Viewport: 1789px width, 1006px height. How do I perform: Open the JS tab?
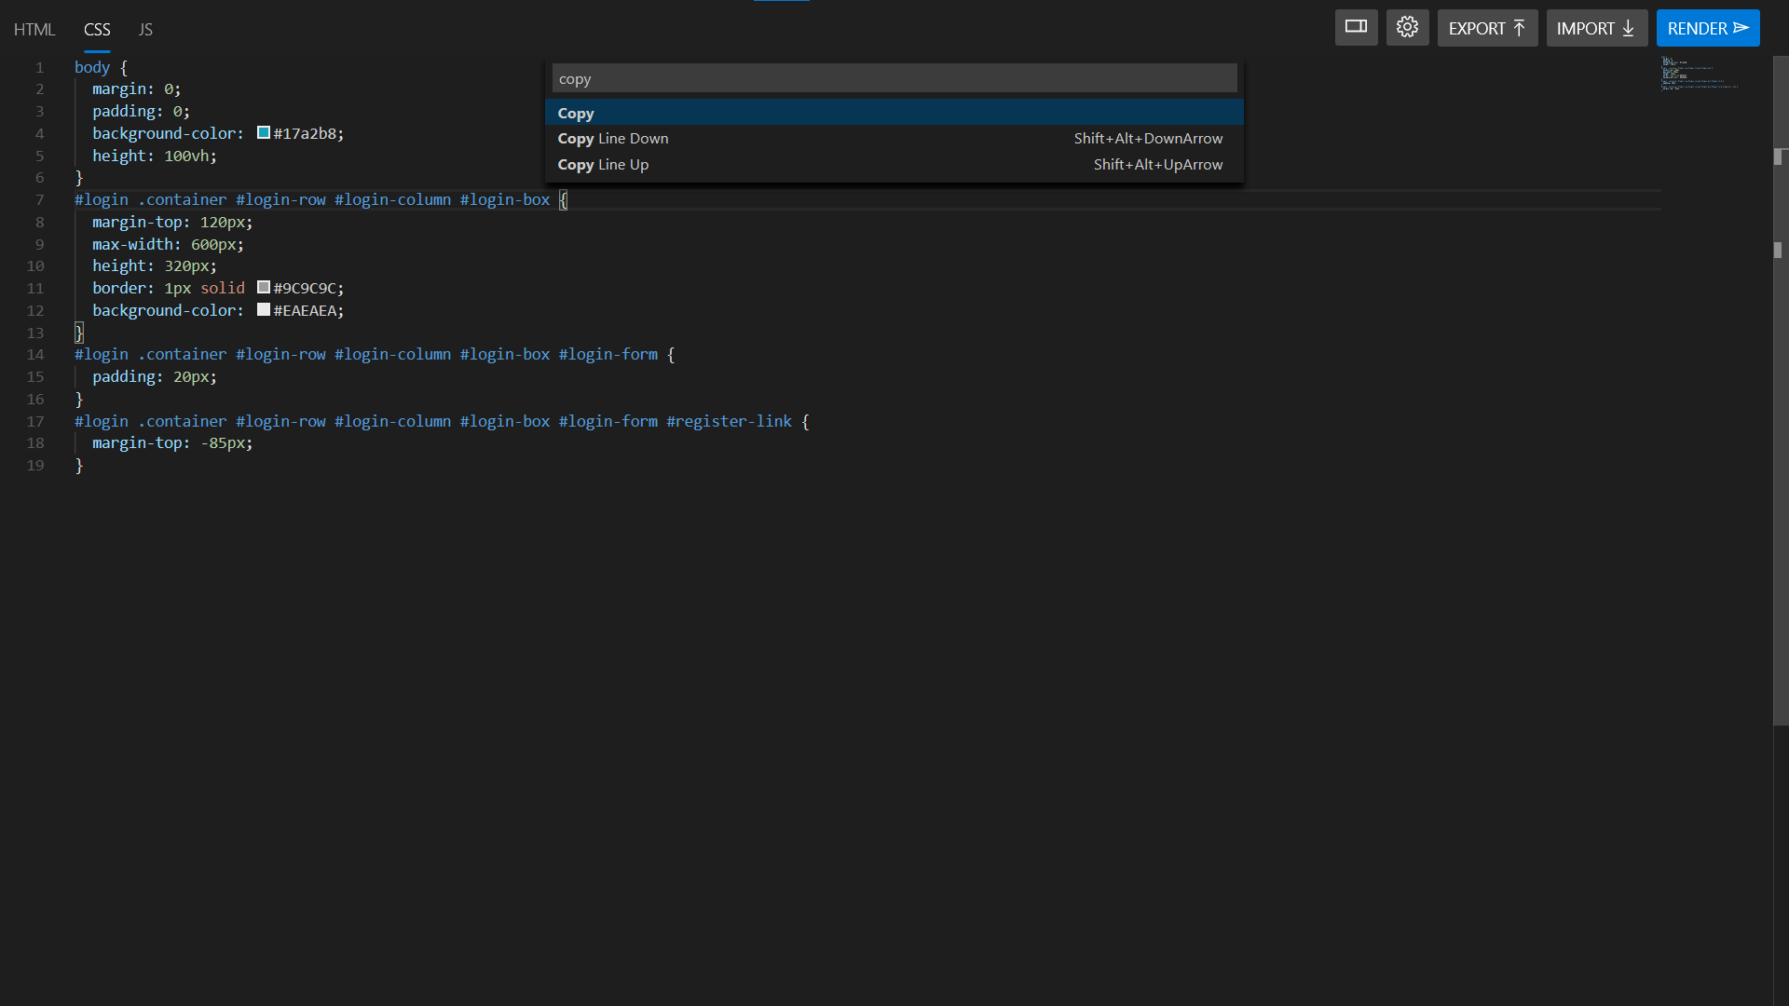[x=145, y=30]
